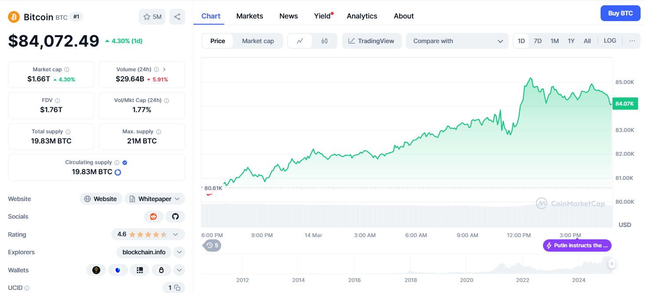This screenshot has width=645, height=293.
Task: Click the $1.66T market cap value
Action: pyautogui.click(x=38, y=79)
